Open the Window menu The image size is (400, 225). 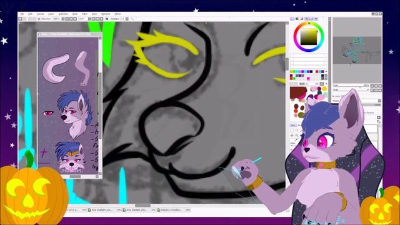click(106, 14)
